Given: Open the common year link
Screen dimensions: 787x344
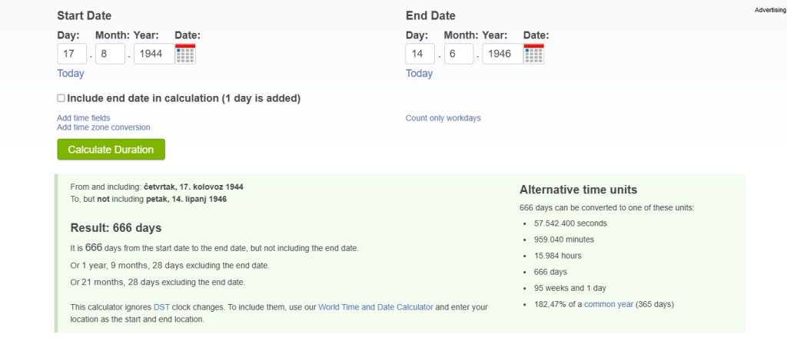Looking at the screenshot, I should click(608, 304).
